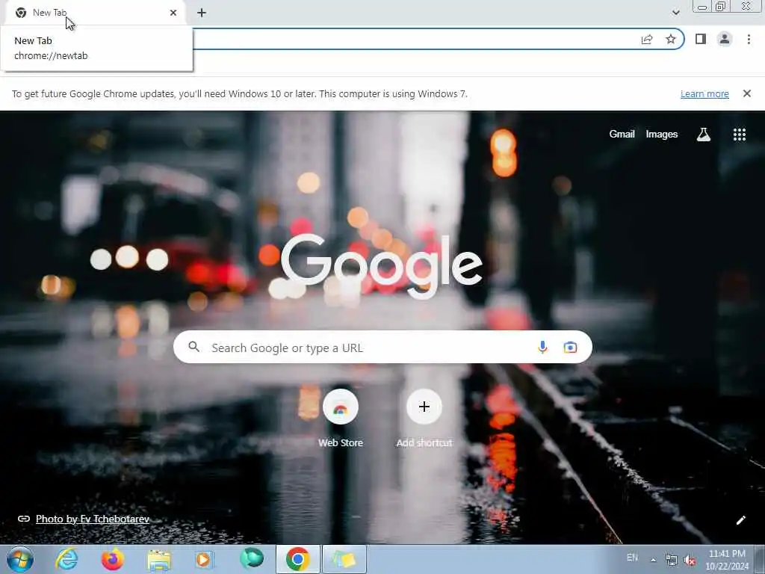Image resolution: width=765 pixels, height=574 pixels.
Task: Open the Google apps grid
Action: click(x=740, y=135)
